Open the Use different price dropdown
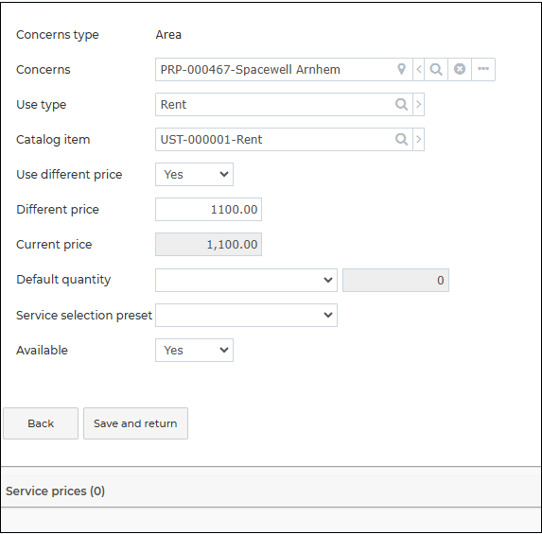Screen dimensions: 542x534 point(194,175)
